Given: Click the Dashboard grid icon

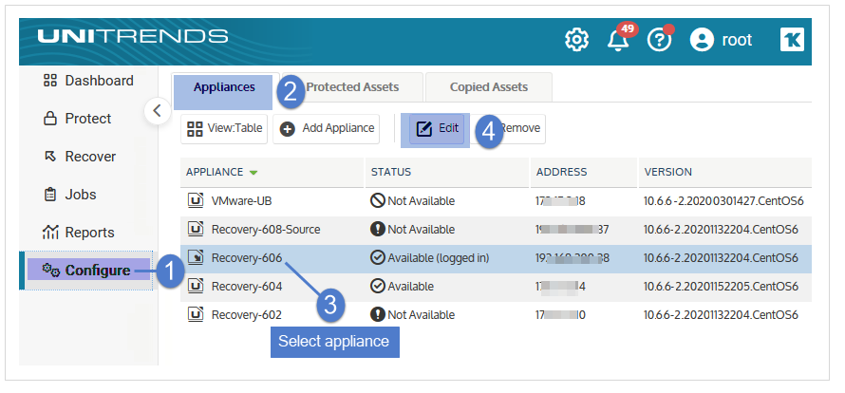Looking at the screenshot, I should tap(50, 81).
